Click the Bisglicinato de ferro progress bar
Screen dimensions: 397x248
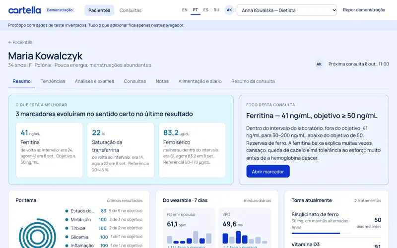pyautogui.click(x=321, y=233)
